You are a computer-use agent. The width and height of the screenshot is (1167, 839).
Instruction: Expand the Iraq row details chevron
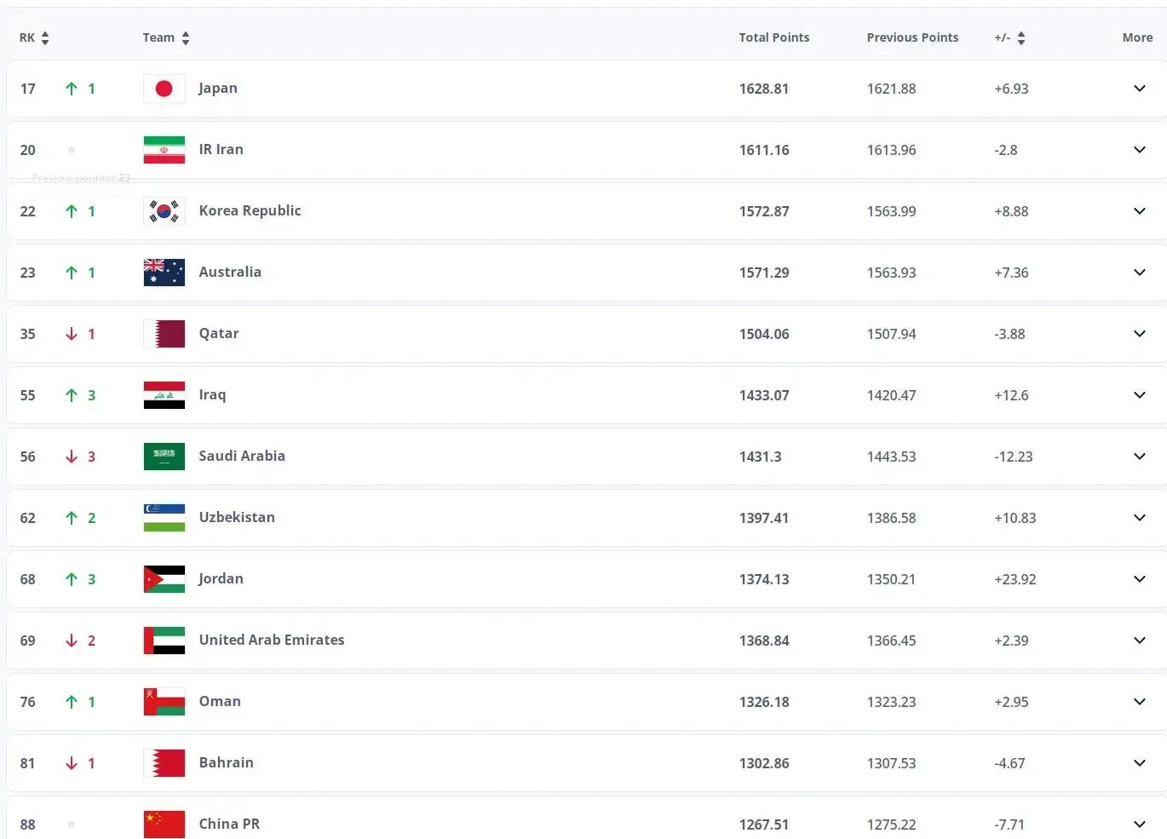[1140, 395]
